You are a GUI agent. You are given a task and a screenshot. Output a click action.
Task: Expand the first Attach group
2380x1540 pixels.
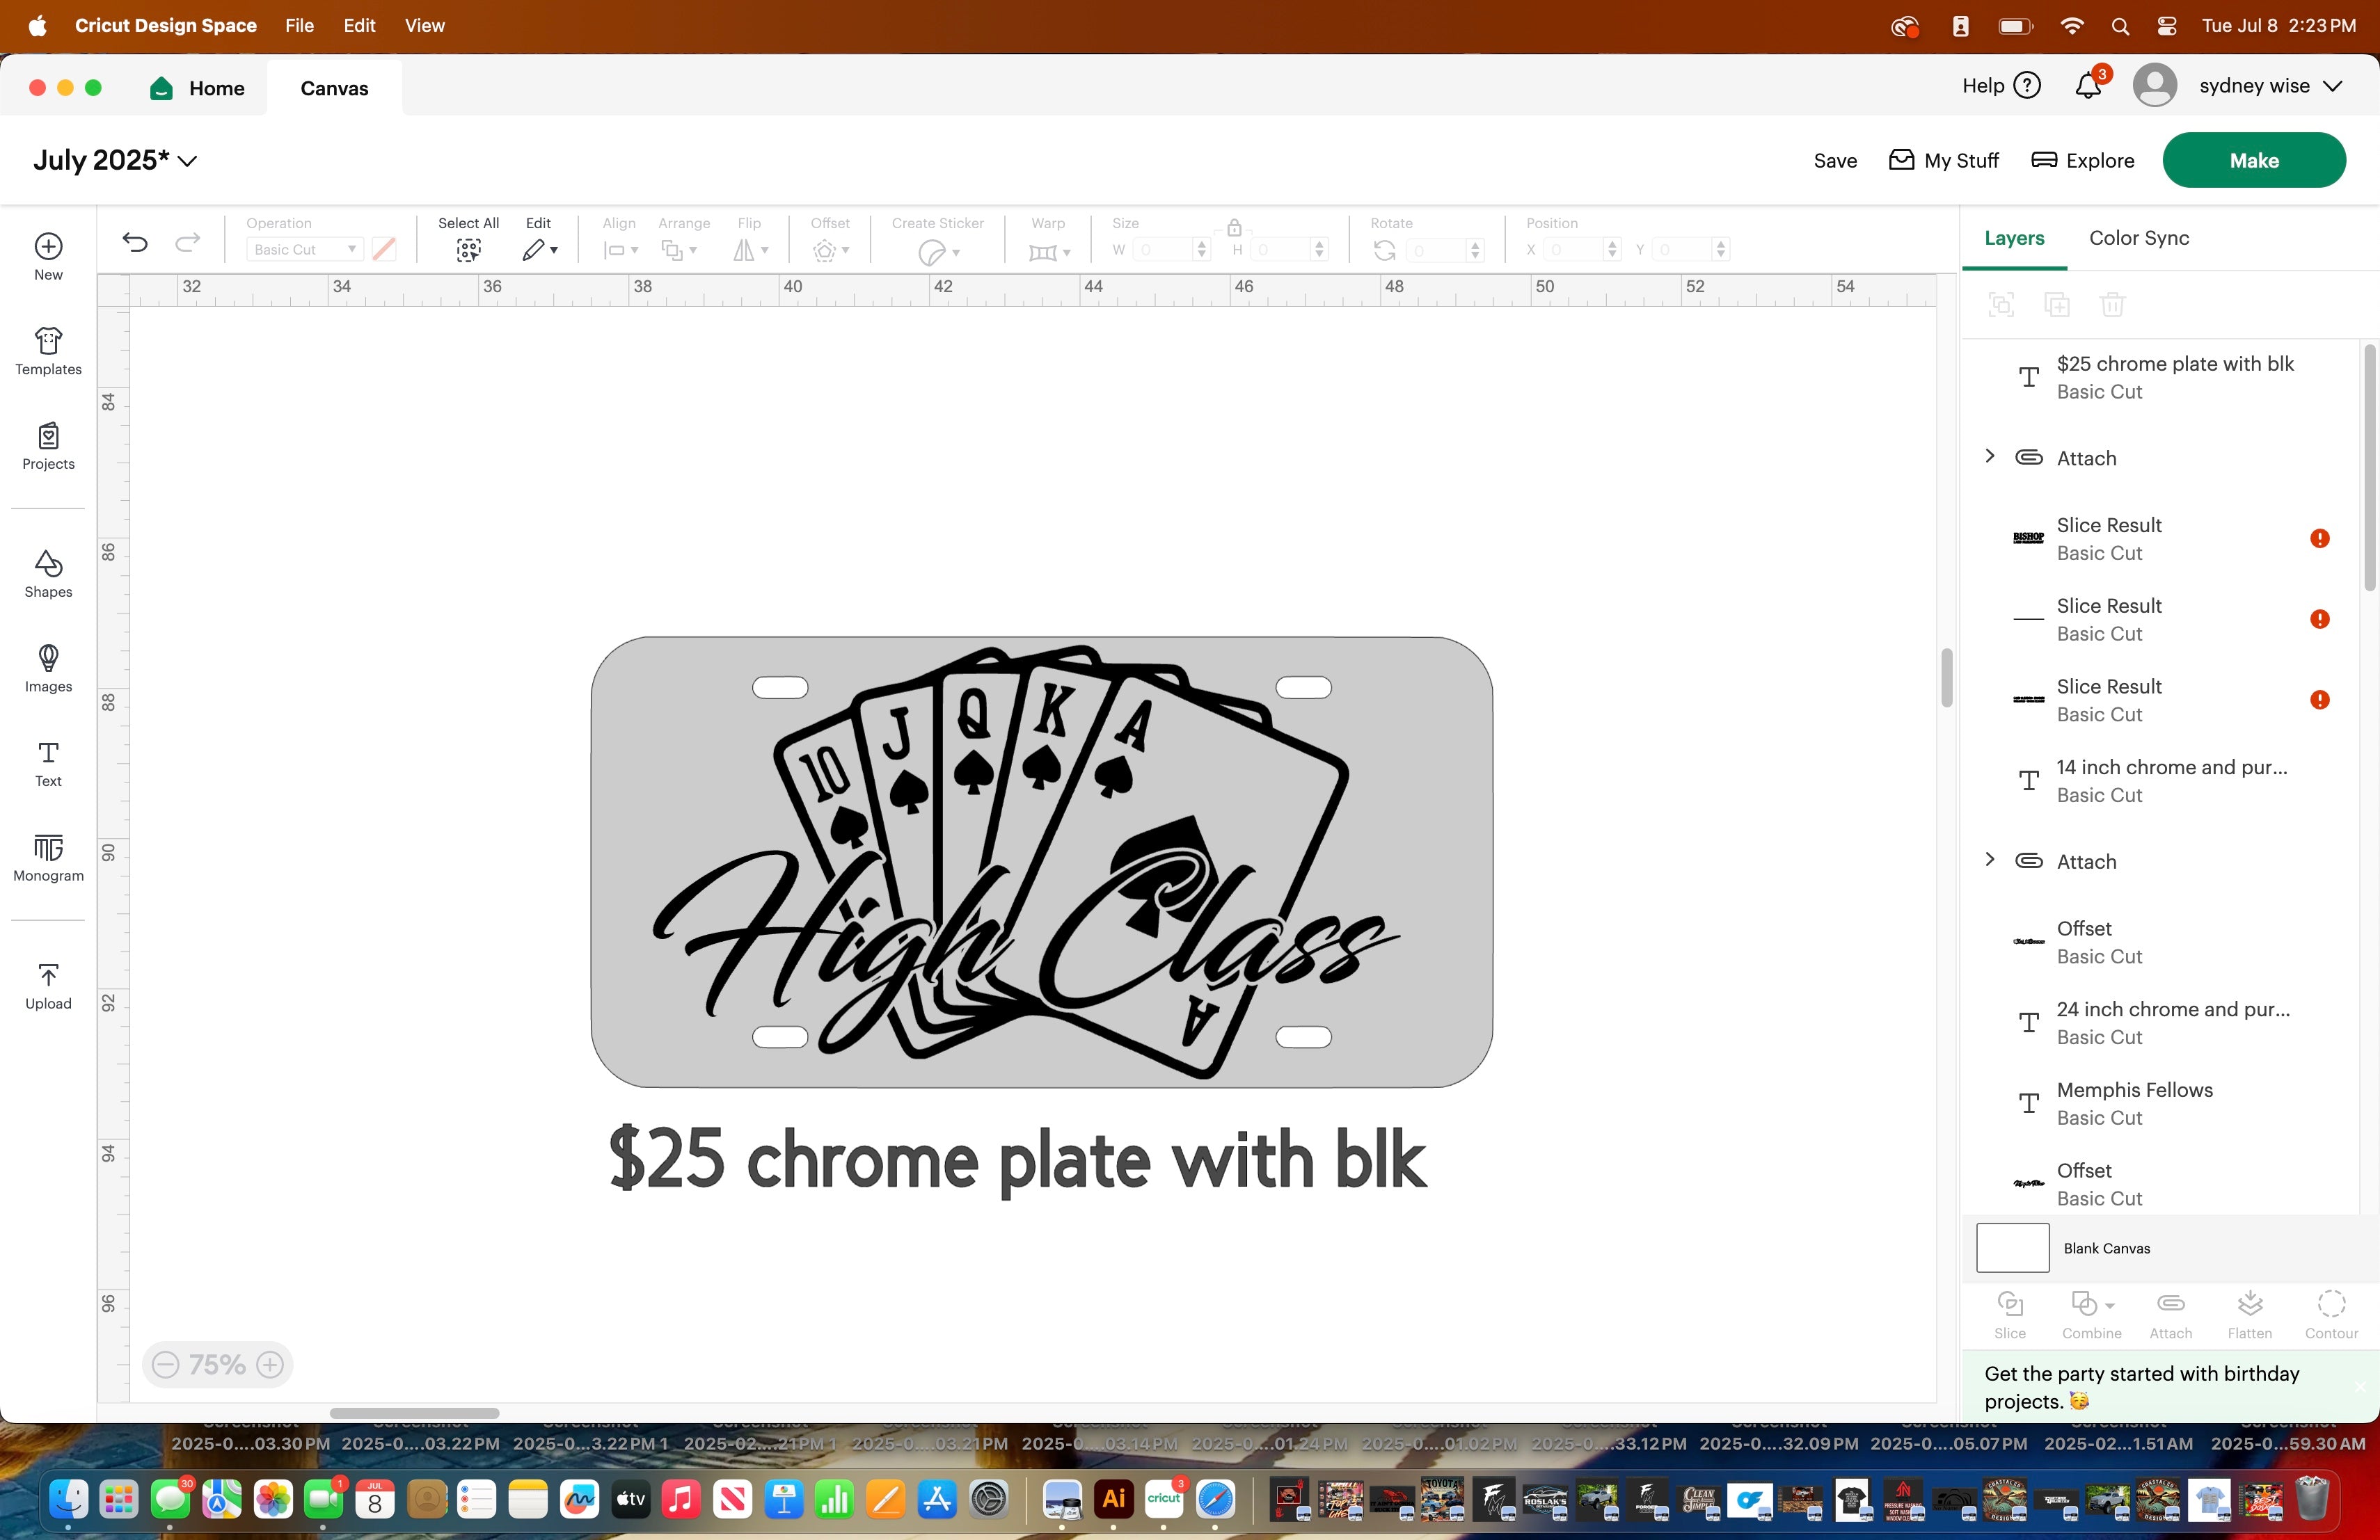point(1990,457)
